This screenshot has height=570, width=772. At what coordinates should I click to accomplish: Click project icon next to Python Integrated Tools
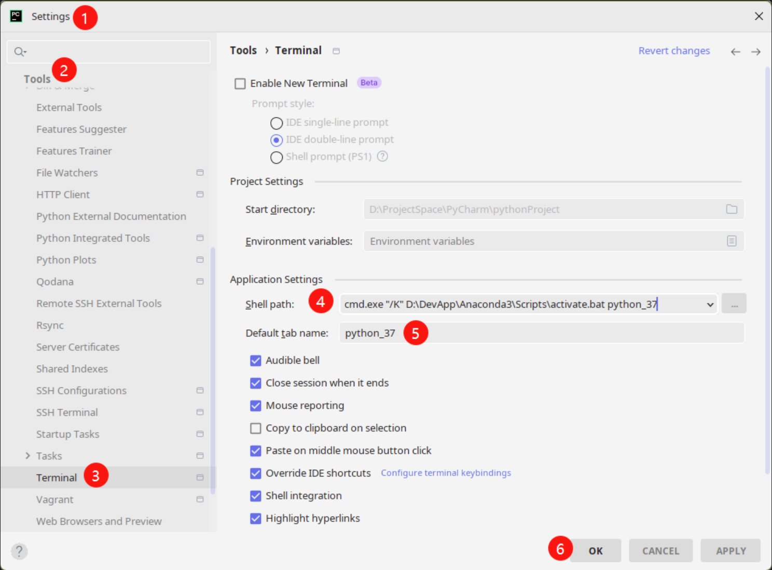200,238
